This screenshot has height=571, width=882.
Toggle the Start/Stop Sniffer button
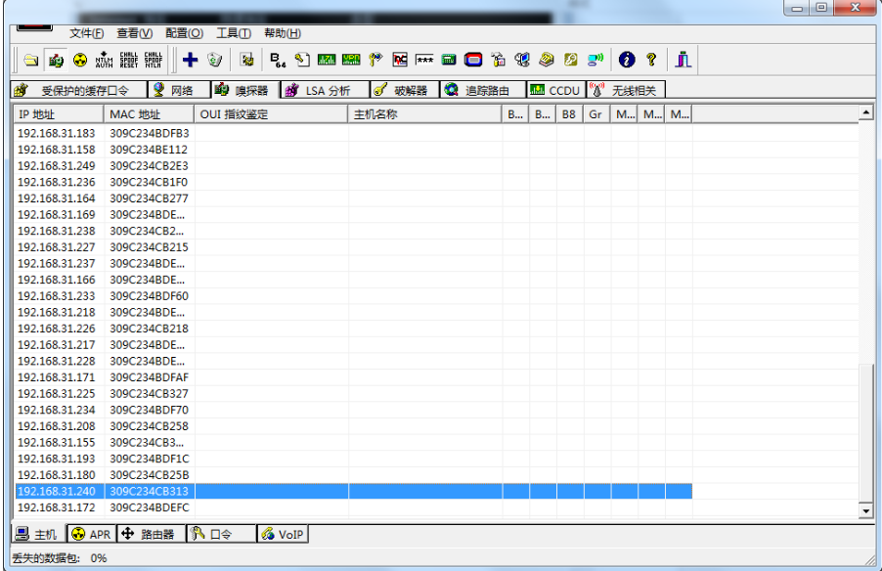(x=56, y=60)
